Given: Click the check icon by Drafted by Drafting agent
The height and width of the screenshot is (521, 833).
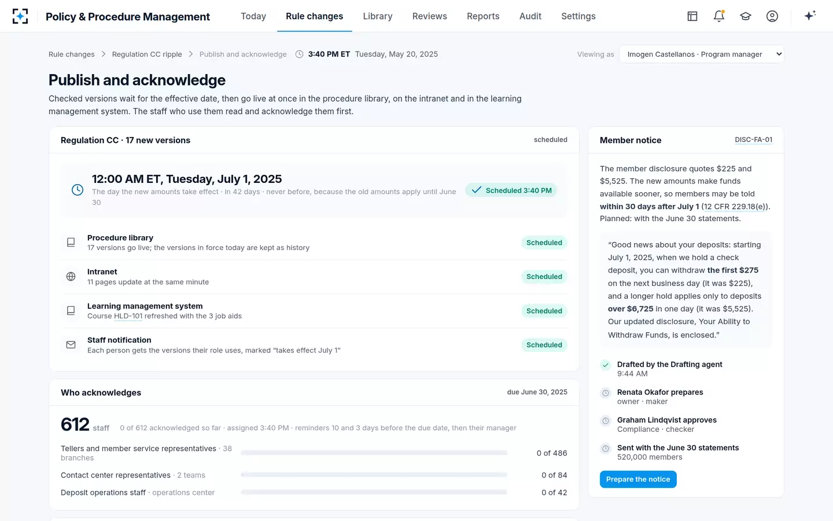Looking at the screenshot, I should tap(606, 365).
